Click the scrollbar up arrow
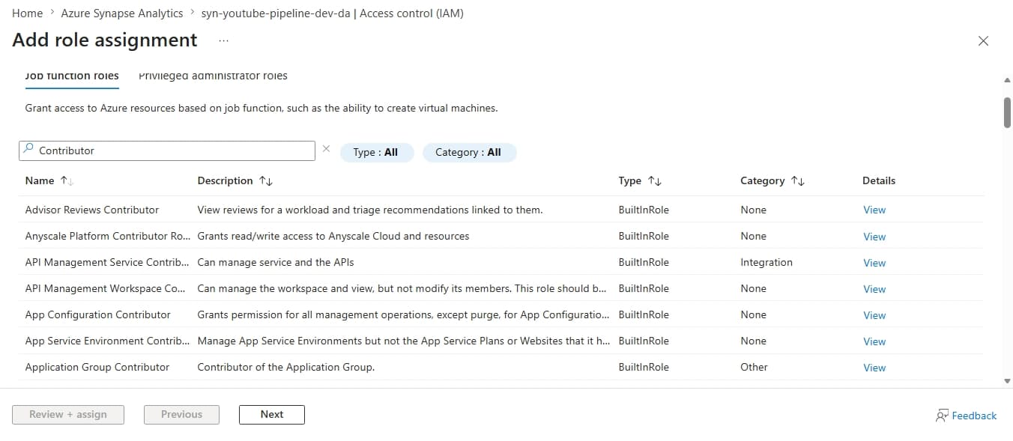 [1007, 80]
